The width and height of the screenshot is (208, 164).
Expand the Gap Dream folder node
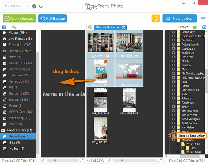[x=174, y=48]
